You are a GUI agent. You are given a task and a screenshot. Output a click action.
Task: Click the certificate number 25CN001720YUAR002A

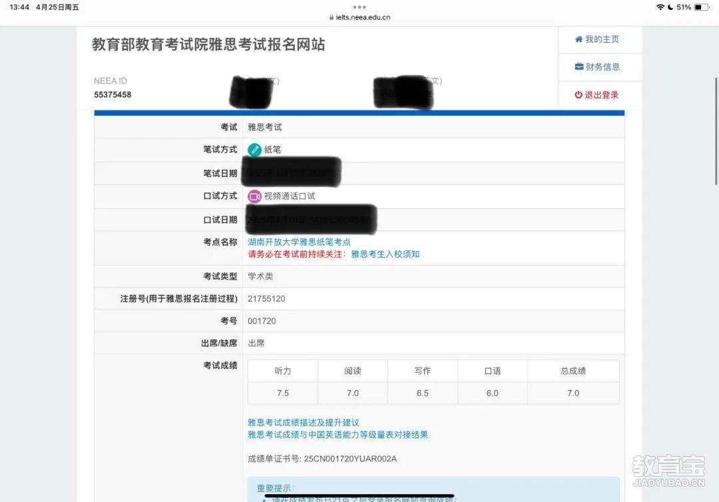click(350, 459)
